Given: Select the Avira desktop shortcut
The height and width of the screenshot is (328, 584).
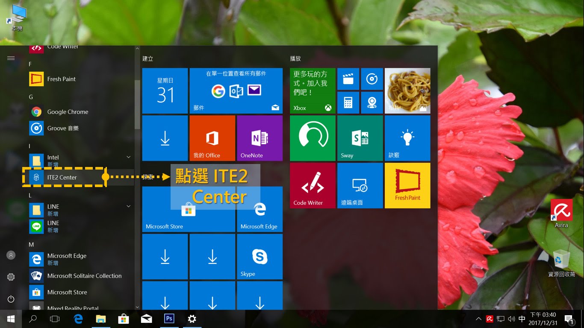Looking at the screenshot, I should 561,214.
